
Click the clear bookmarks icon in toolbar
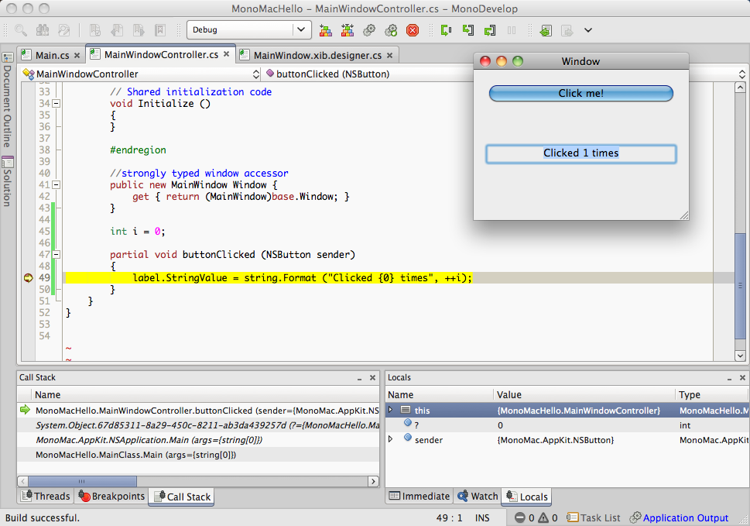pyautogui.click(x=160, y=30)
